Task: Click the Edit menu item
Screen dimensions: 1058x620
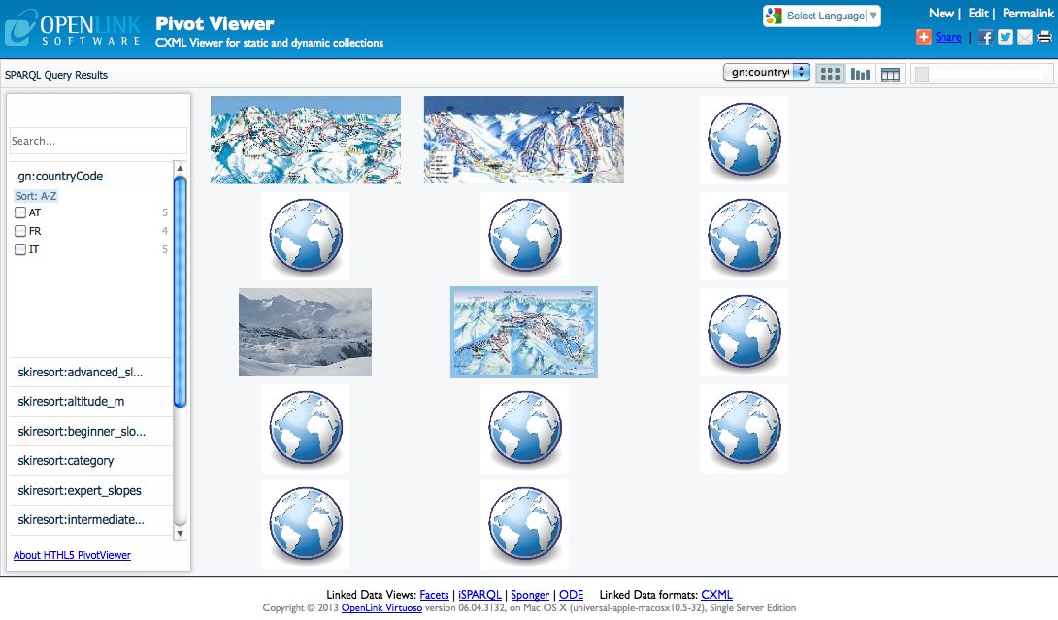Action: 977,14
